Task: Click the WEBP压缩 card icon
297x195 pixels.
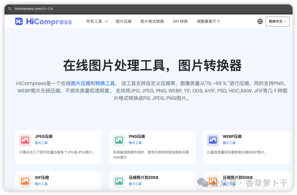Action: (x=212, y=140)
